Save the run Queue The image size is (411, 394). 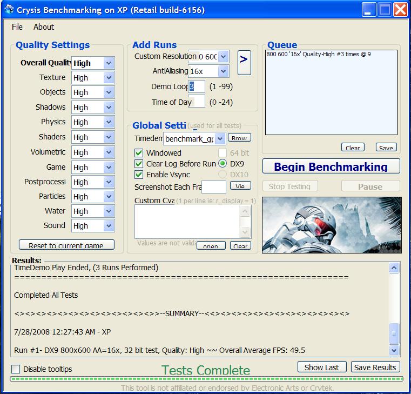[386, 147]
